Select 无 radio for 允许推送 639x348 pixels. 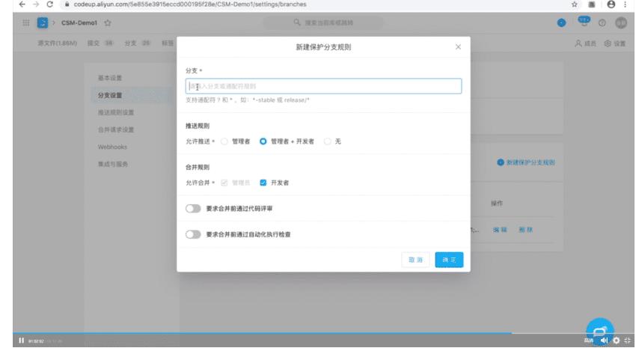(327, 141)
